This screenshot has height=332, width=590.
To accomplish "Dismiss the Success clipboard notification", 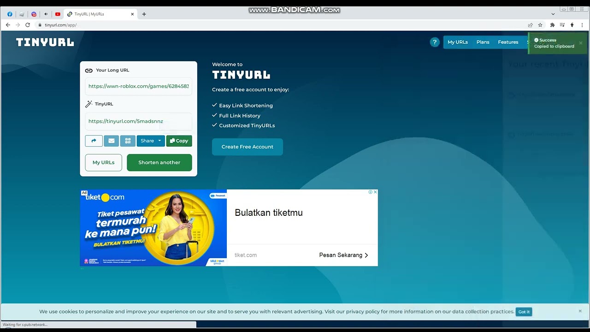I will click(581, 43).
